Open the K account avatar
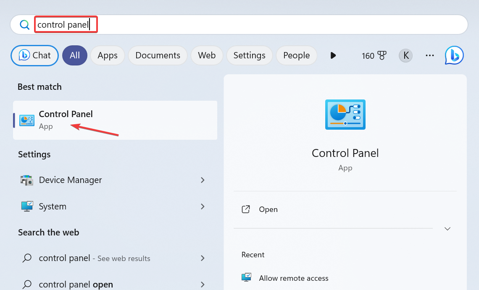479x290 pixels. (x=406, y=55)
